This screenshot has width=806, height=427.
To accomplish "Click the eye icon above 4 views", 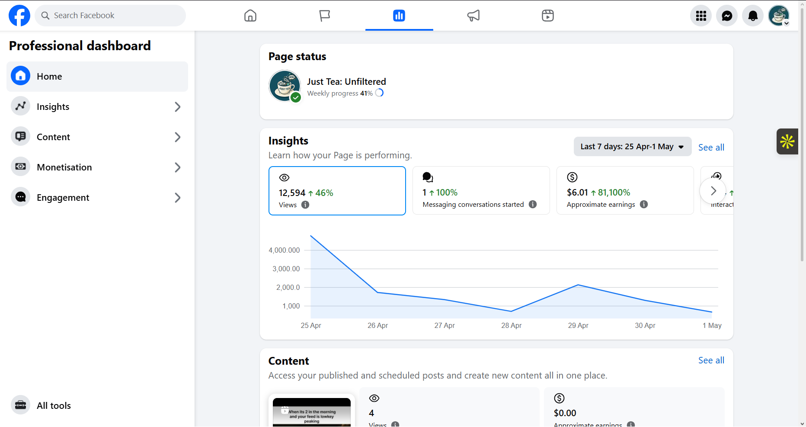I will (x=374, y=398).
